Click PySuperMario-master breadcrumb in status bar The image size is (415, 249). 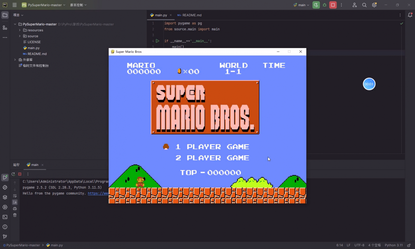point(21,245)
